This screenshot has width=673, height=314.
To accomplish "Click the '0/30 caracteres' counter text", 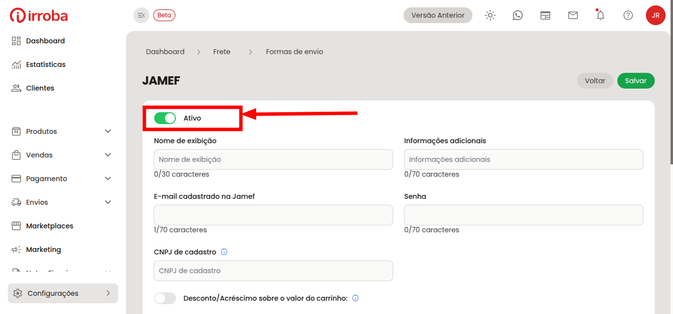I will pos(181,174).
